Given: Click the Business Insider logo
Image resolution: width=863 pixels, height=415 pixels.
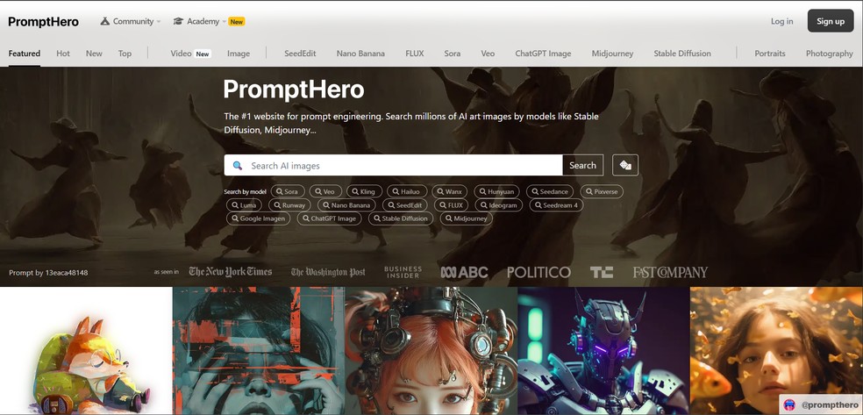Looking at the screenshot, I should [x=403, y=272].
